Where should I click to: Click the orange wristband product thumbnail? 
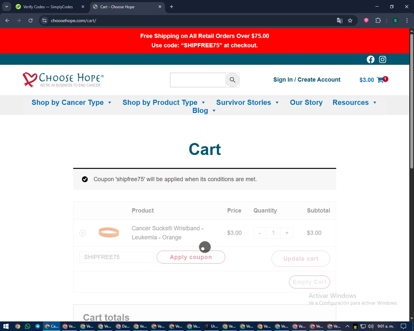[109, 232]
